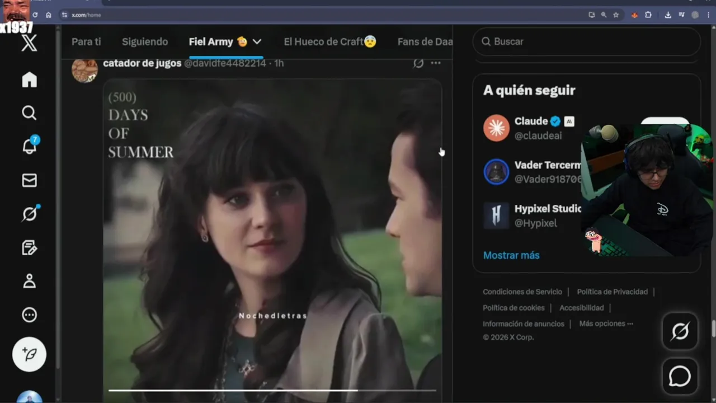Screen dimensions: 716x403
Task: Open Política de Privacidad link
Action: (x=613, y=292)
